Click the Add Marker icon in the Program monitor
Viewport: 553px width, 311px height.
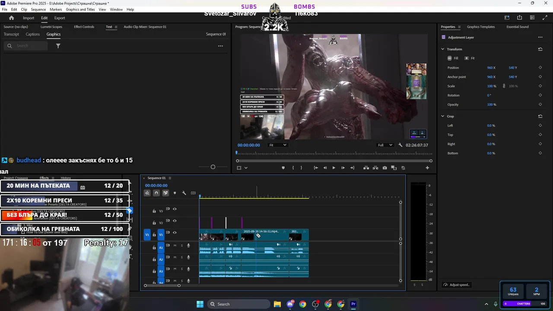(x=283, y=168)
